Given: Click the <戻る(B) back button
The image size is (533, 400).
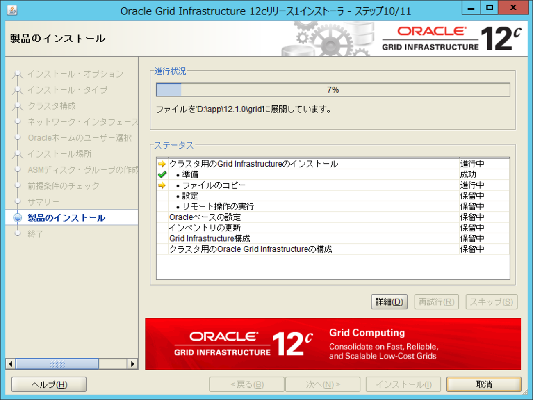Looking at the screenshot, I should pyautogui.click(x=247, y=384).
